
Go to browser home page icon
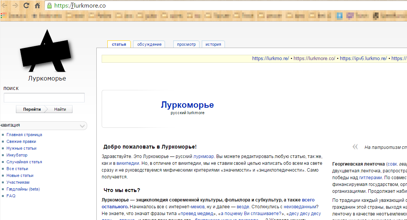tap(38, 5)
